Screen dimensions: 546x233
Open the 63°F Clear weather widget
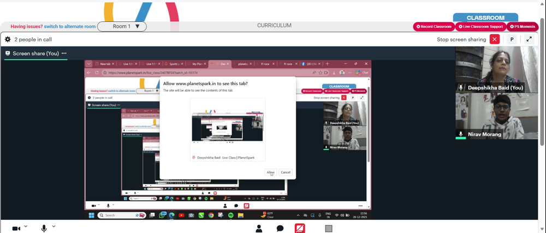click(x=268, y=214)
